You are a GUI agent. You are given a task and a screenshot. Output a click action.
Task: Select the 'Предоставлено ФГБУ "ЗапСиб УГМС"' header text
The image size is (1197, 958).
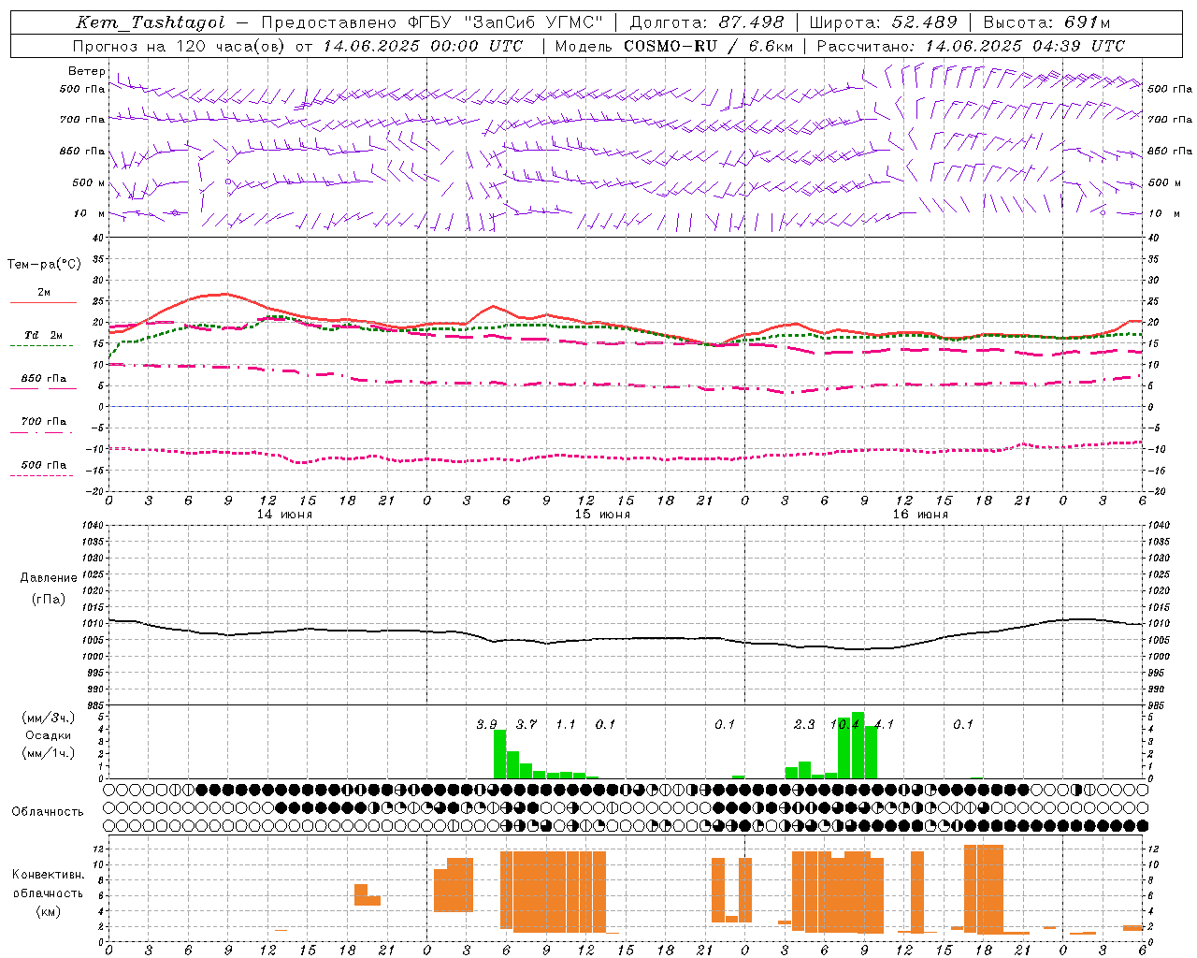coord(433,22)
